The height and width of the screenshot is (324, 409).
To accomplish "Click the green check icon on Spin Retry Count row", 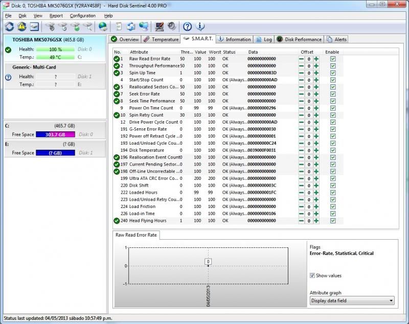I will (x=117, y=115).
